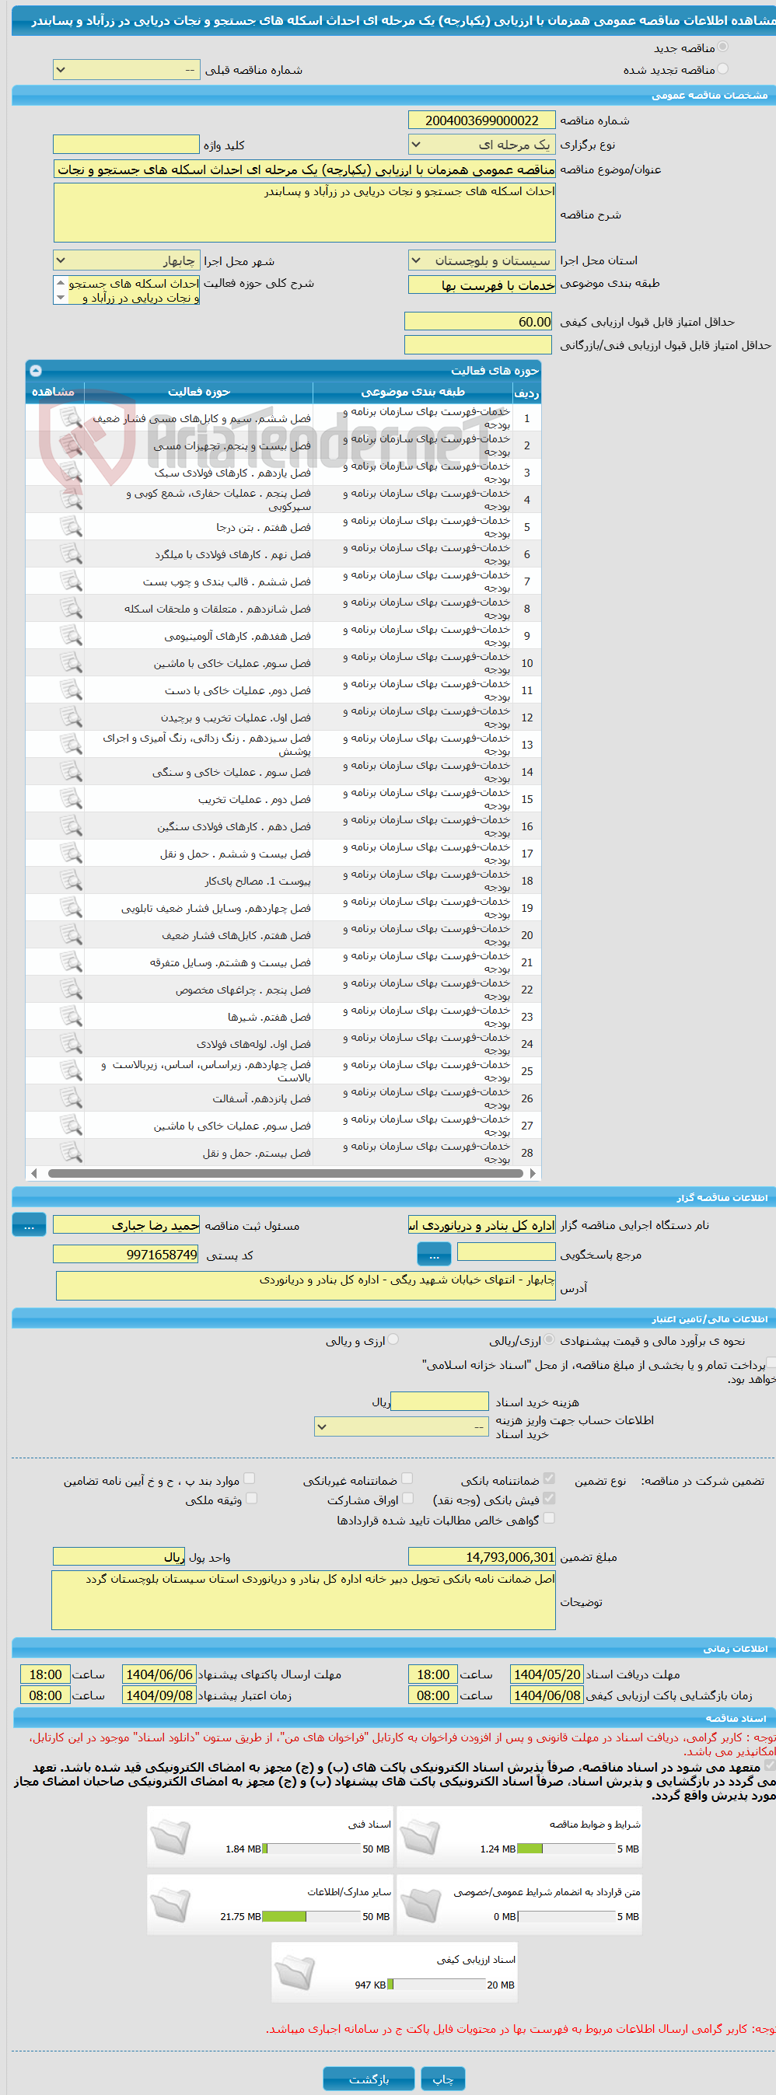This screenshot has height=2095, width=776.
Task: Click the شماره مناقصه number field
Action: [481, 120]
